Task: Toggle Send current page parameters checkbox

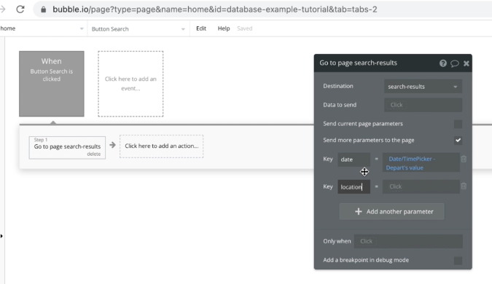Action: click(458, 124)
